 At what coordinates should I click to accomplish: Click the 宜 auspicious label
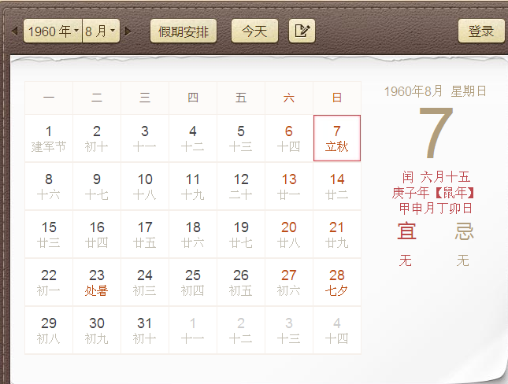pos(406,231)
